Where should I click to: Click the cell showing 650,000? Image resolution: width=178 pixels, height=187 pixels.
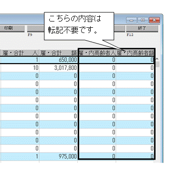(x=58, y=60)
